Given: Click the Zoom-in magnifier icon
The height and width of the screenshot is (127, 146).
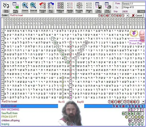Looking at the screenshot, I should coord(25,5).
